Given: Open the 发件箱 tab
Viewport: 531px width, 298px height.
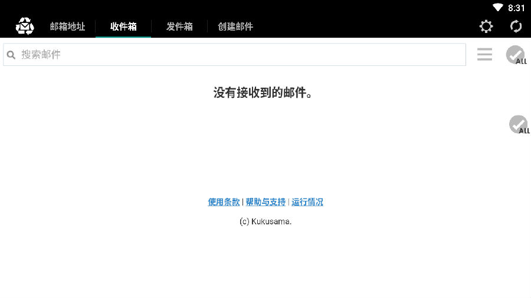Looking at the screenshot, I should click(179, 27).
